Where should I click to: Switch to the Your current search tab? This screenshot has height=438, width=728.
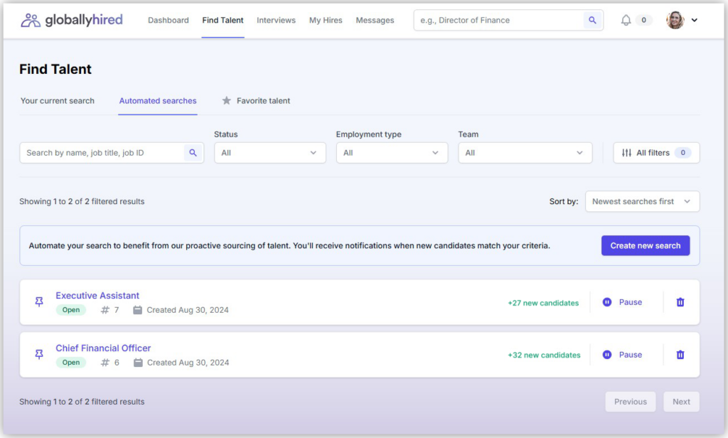point(57,100)
